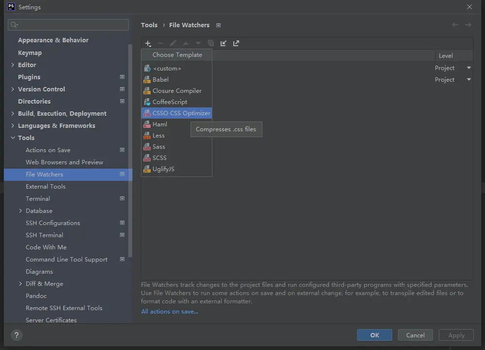Go forward with the right arrow icon
Screen dimensions: 485x350
point(468,25)
